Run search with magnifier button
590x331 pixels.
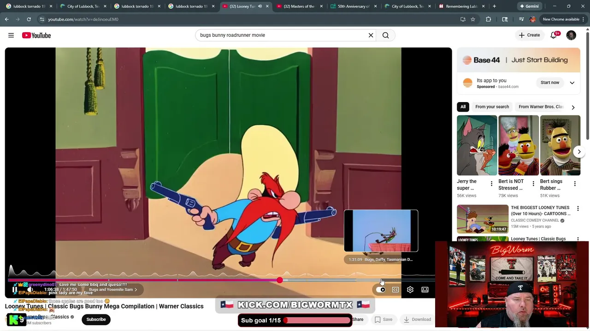pyautogui.click(x=386, y=35)
